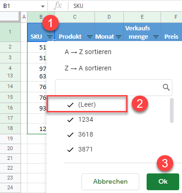Select row 1 header
182x193 pixels.
pyautogui.click(x=10, y=32)
